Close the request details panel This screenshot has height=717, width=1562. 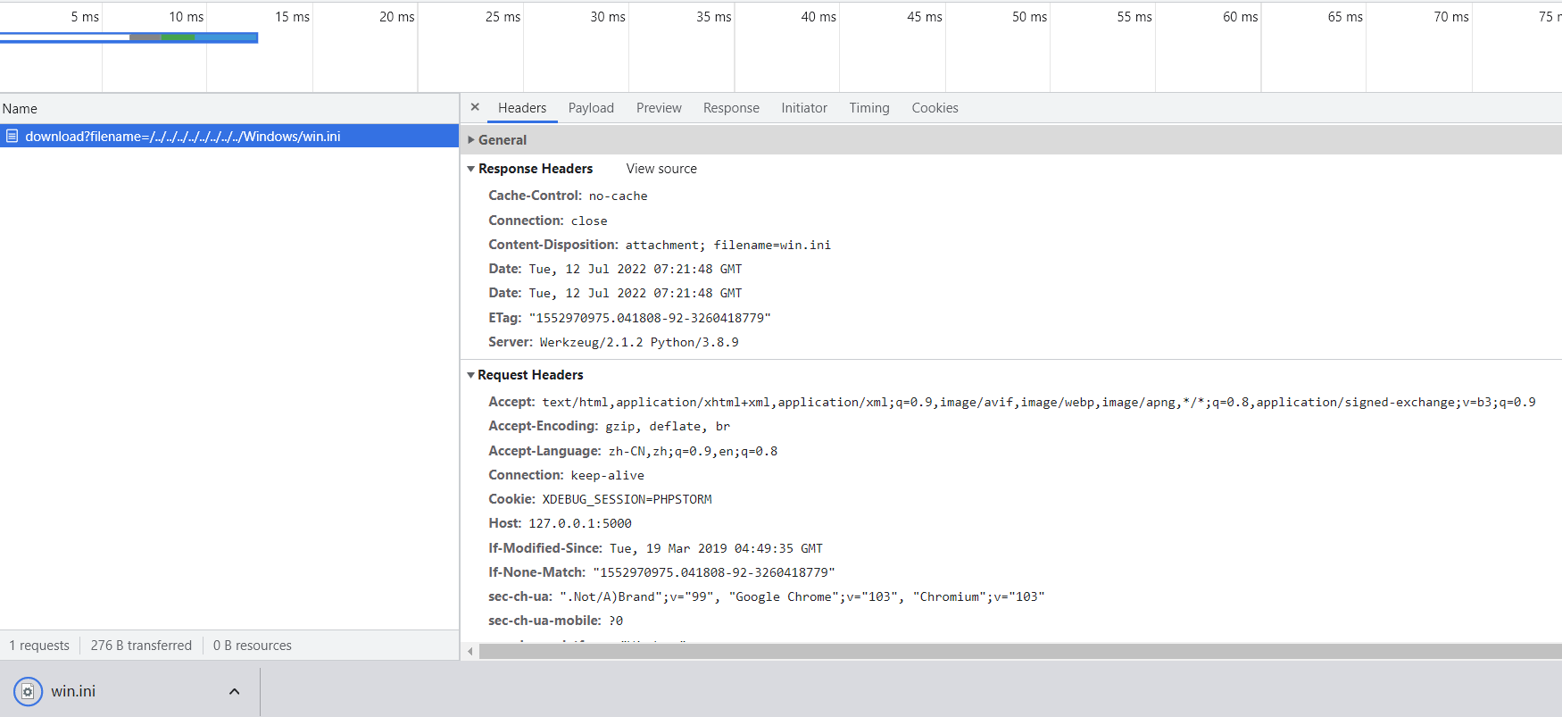click(475, 107)
